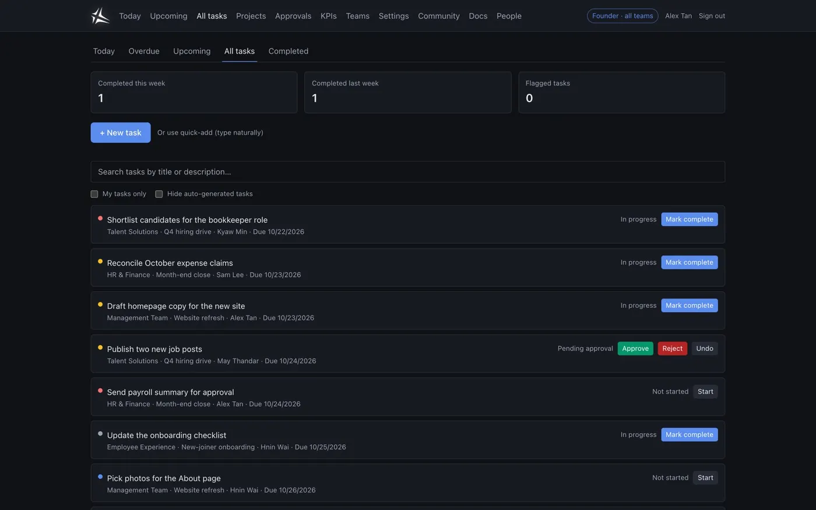This screenshot has height=510, width=816.
Task: Open task Send payroll summary for approval
Action: (x=170, y=392)
